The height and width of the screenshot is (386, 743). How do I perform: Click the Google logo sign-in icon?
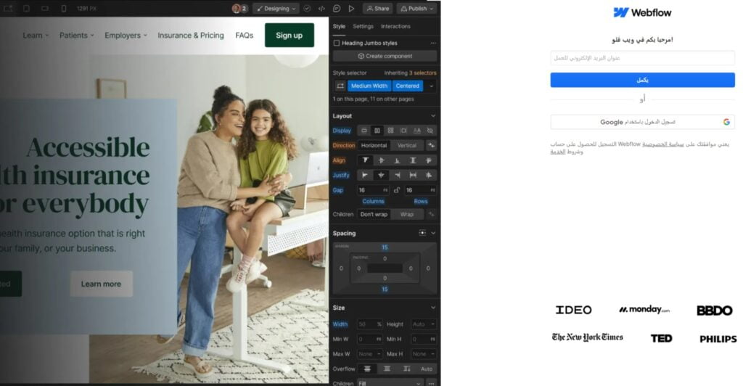[726, 123]
